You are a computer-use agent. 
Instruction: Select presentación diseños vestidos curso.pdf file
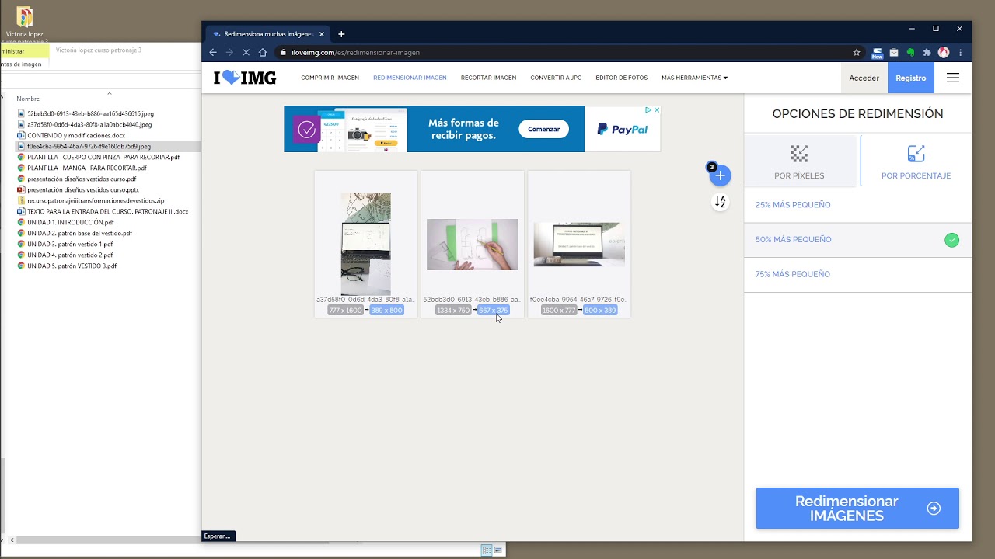click(82, 179)
